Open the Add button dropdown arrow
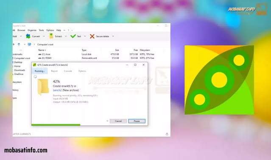This screenshot has height=160, width=271. [21, 36]
